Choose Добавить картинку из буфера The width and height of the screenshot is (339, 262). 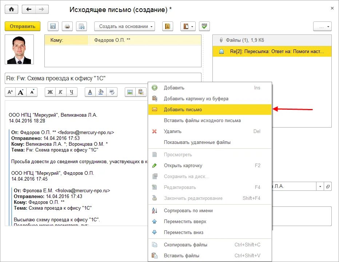pyautogui.click(x=210, y=99)
